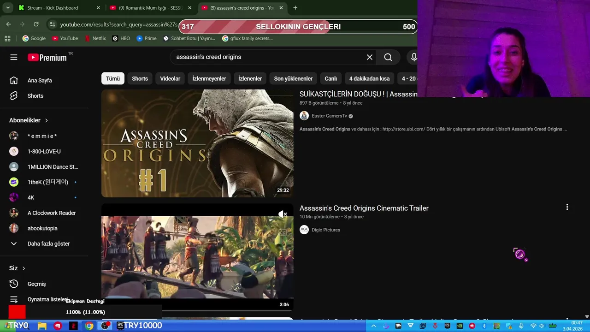Select the Son yüklenenler filter chip
This screenshot has height=332, width=590.
tap(293, 78)
